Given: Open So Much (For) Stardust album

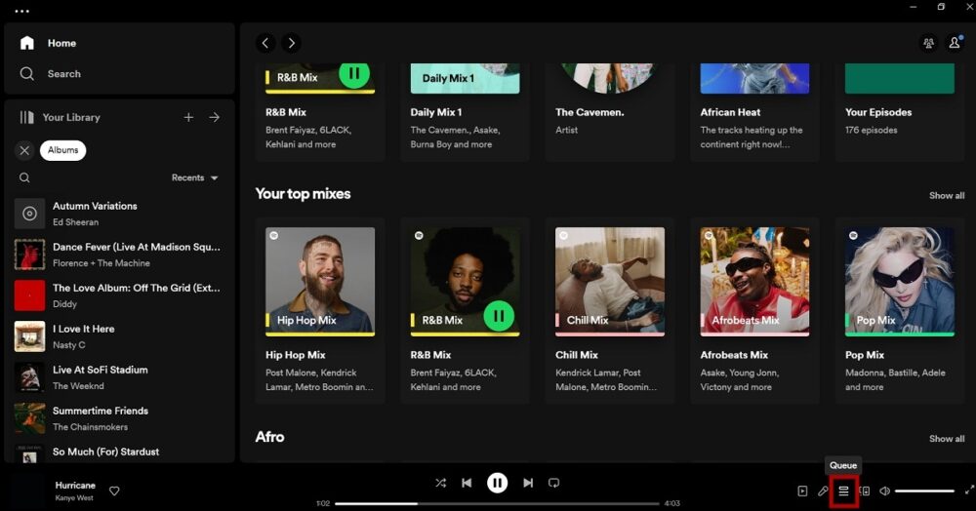Looking at the screenshot, I should point(118,452).
